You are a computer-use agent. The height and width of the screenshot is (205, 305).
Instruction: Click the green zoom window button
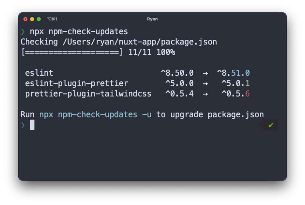[x=39, y=19]
